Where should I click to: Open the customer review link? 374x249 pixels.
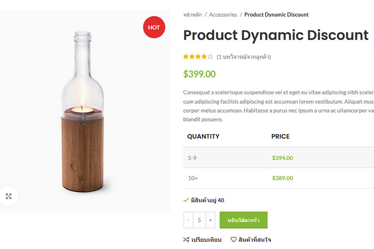pos(244,57)
